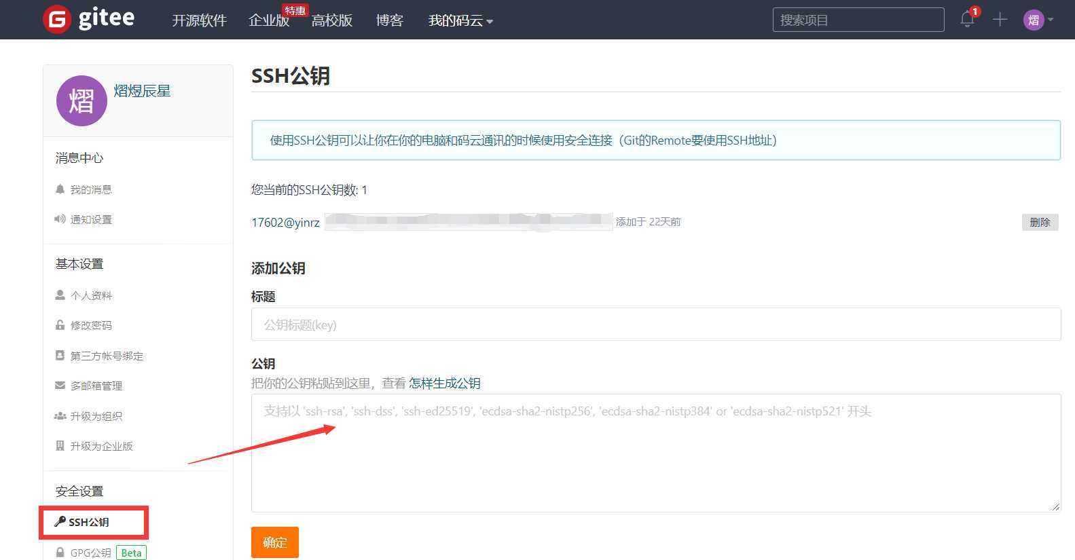Click the 特惠 badge on 企业版
Image resolution: width=1075 pixels, height=560 pixels.
tap(295, 10)
